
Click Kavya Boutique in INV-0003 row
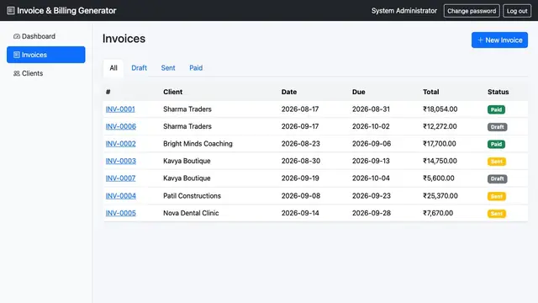[x=187, y=161]
